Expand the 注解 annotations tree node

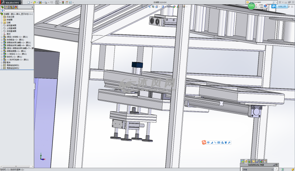point(1,22)
